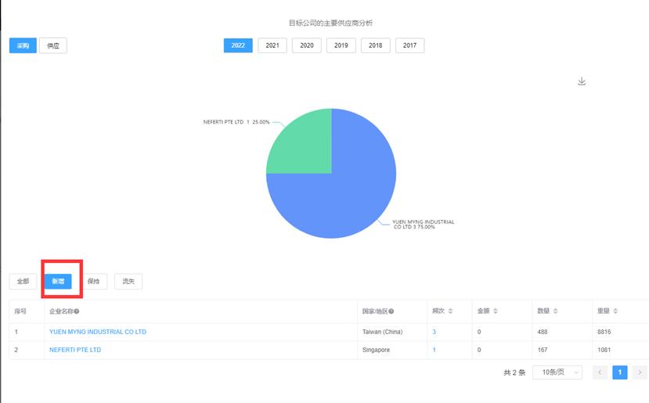Select year 2022
This screenshot has height=403, width=649.
pyautogui.click(x=238, y=45)
